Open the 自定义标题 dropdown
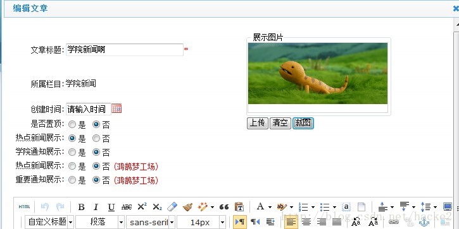 point(49,222)
